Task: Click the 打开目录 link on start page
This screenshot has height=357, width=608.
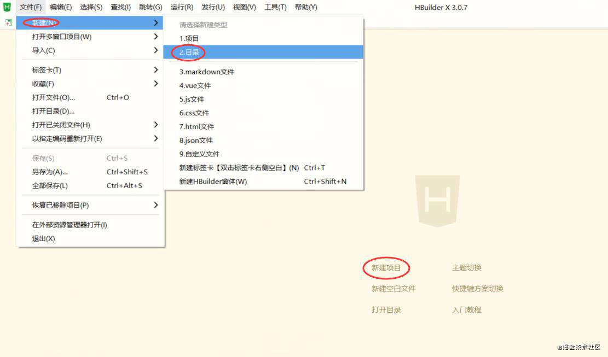Action: 386,310
